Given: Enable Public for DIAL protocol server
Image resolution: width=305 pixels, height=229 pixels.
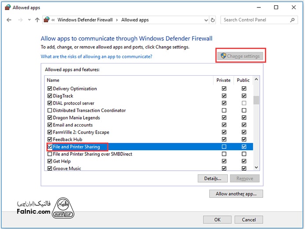Looking at the screenshot, I should coord(244,103).
